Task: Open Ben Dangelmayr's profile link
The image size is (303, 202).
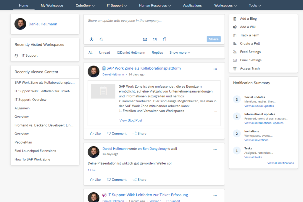Action: pos(155,149)
